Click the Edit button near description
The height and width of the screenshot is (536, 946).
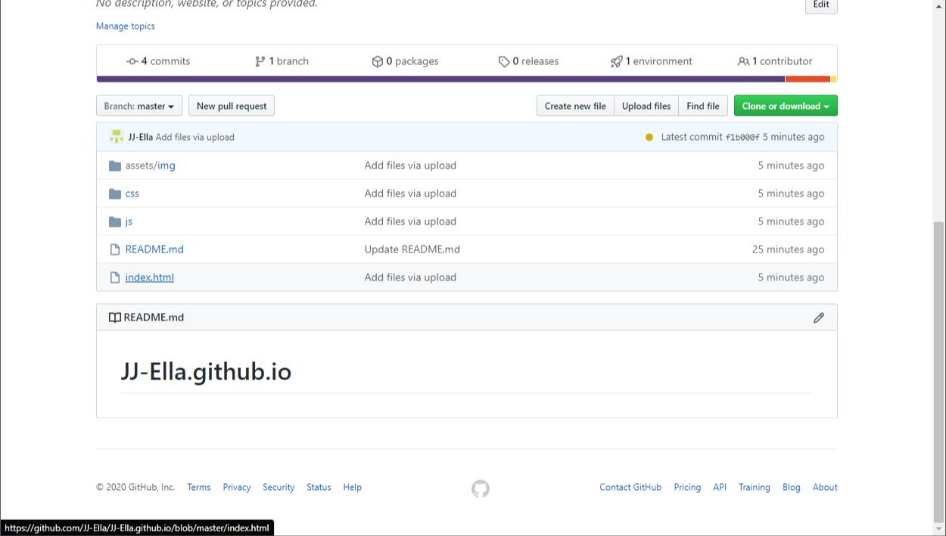821,5
